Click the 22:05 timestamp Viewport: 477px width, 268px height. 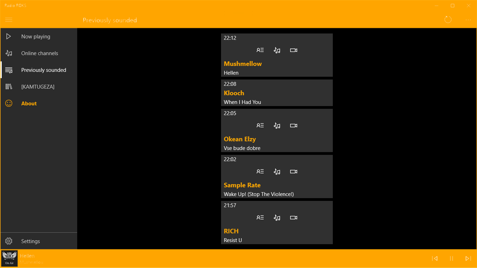coord(230,113)
